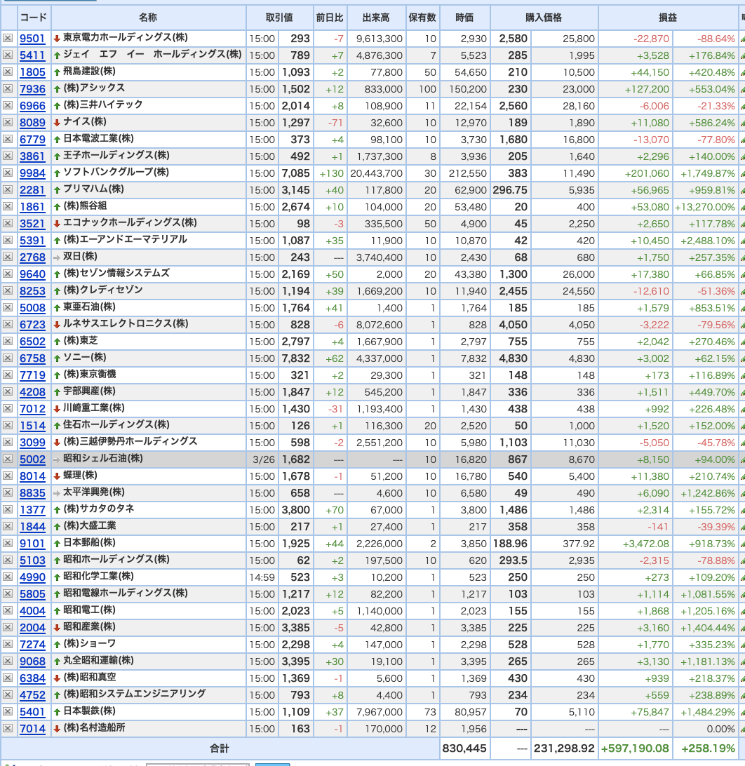745x766 pixels.
Task: Remove 2281 Prima Ham via X icon
Action: (7, 190)
